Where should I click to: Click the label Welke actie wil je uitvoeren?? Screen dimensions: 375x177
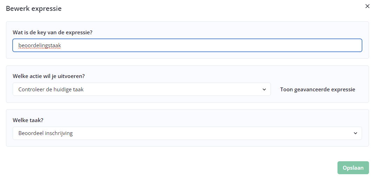(49, 76)
